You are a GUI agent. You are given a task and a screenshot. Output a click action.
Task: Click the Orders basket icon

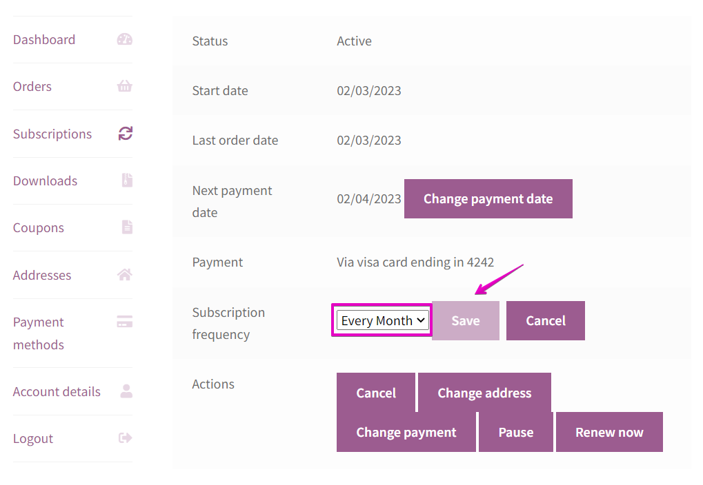125,86
